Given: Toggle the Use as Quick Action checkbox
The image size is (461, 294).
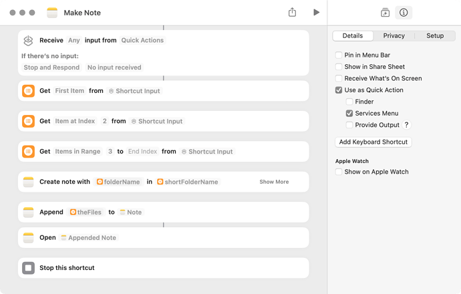Looking at the screenshot, I should point(339,90).
